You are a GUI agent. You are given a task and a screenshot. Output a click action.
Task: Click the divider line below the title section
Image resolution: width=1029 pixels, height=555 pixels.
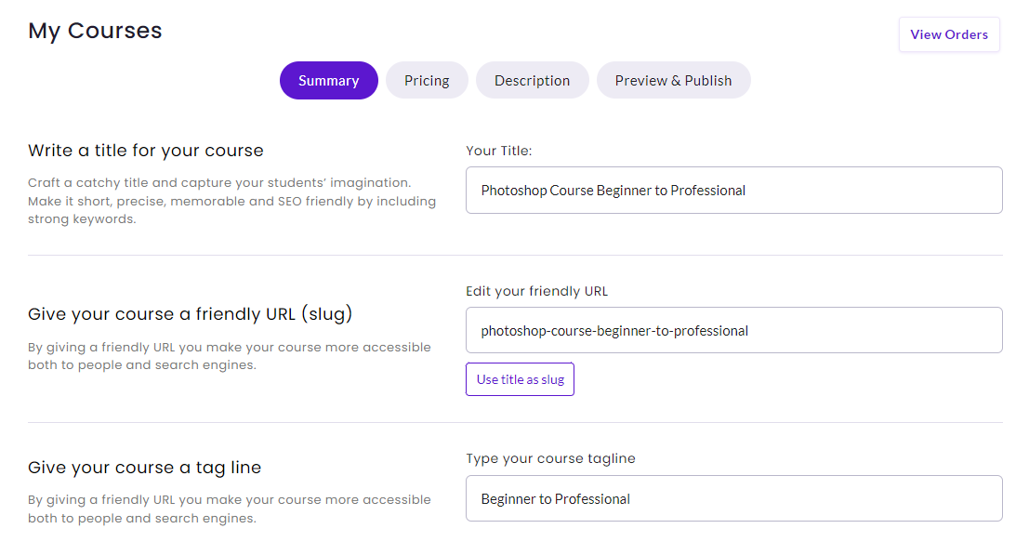(x=515, y=256)
